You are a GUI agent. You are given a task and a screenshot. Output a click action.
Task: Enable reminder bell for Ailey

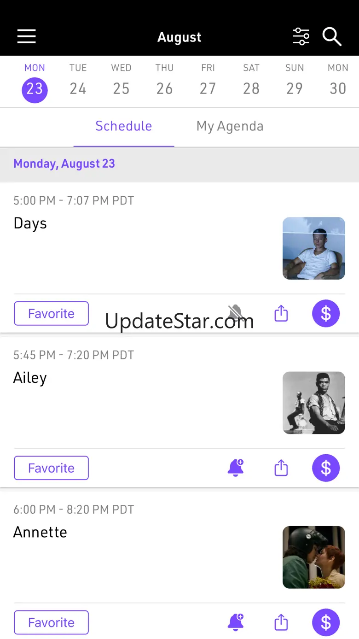236,468
